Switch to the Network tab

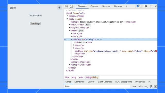pyautogui.click(x=118, y=6)
